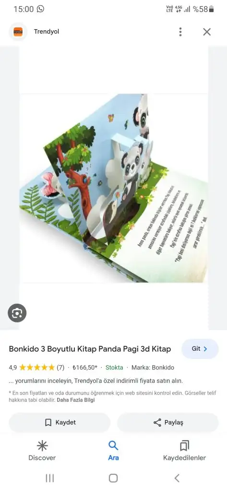Tap the Marka: Bonkido brand label
227x492 pixels.
coord(153,368)
